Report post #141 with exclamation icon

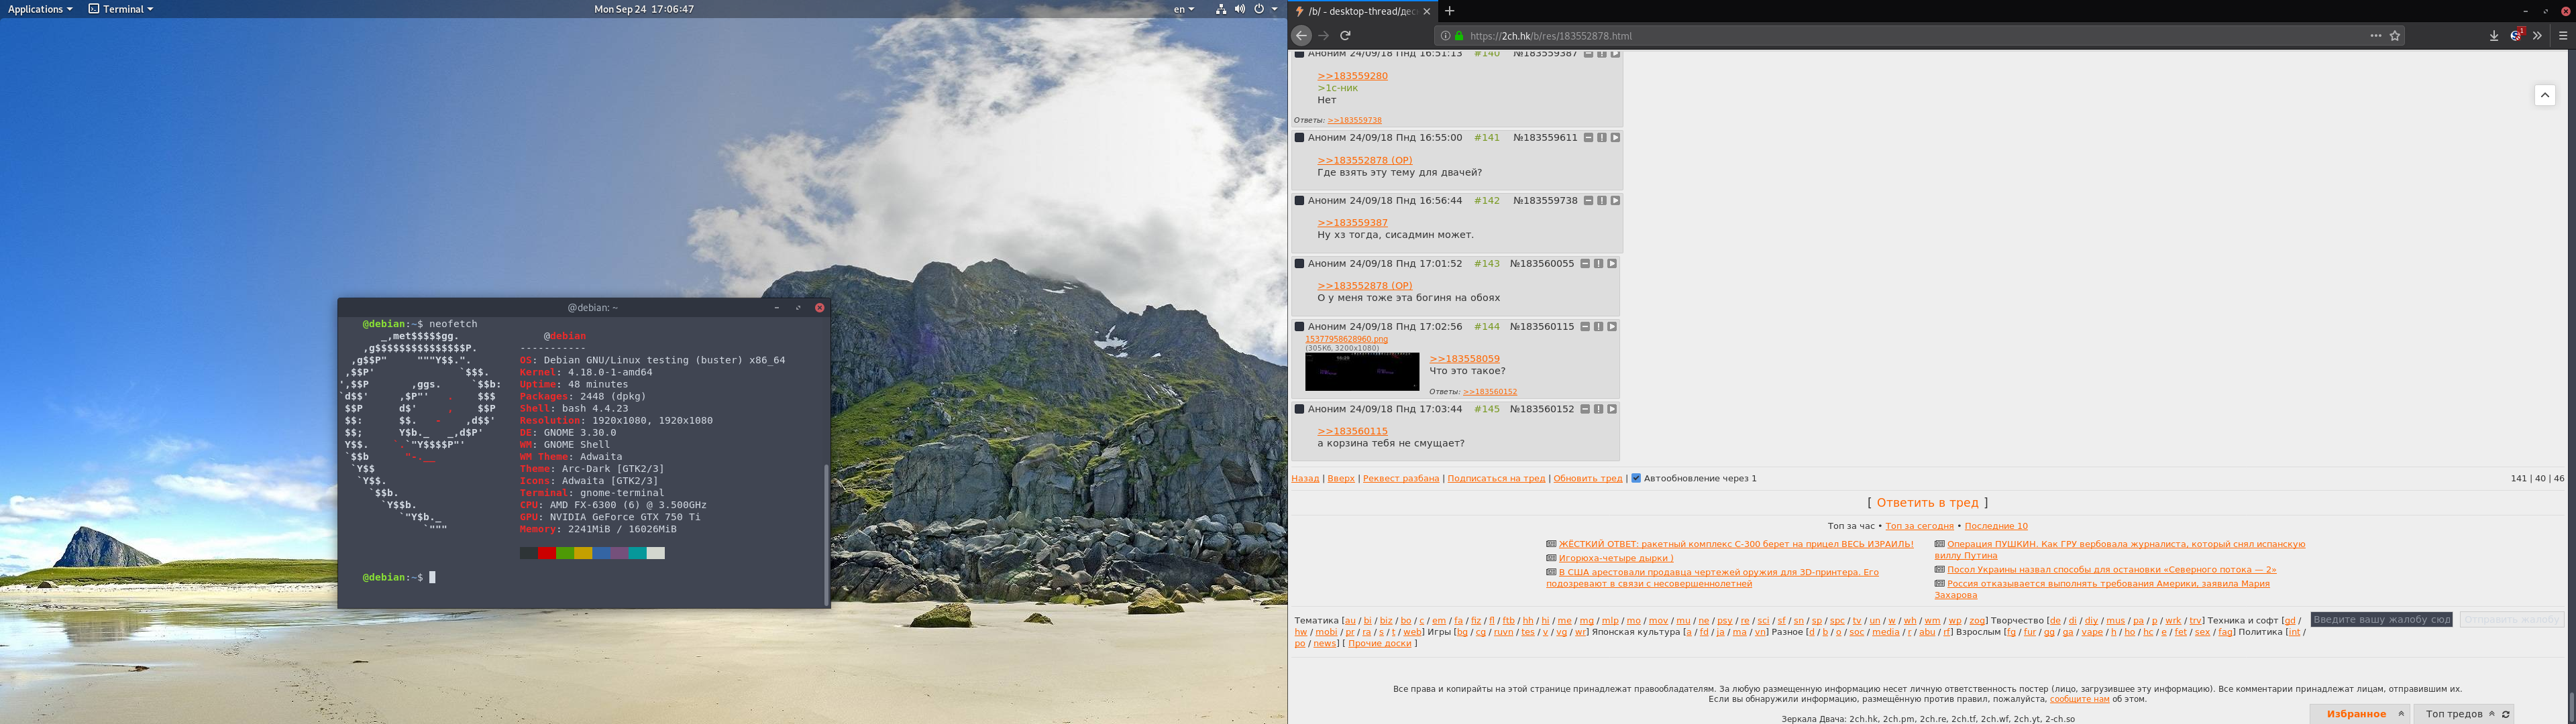[1601, 138]
